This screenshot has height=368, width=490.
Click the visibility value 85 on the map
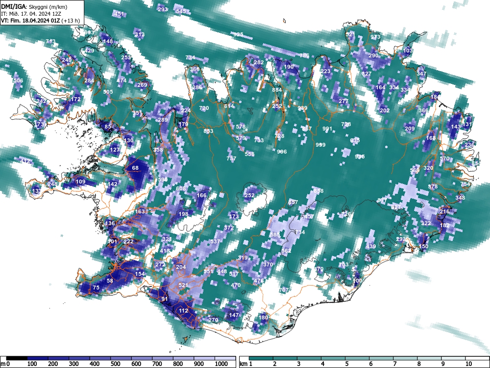coord(108,127)
